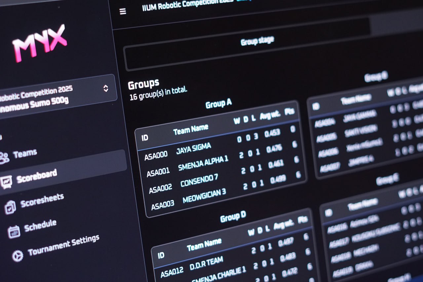
Task: Click the Autonomous Sumo 500g category text
Action: [34, 104]
